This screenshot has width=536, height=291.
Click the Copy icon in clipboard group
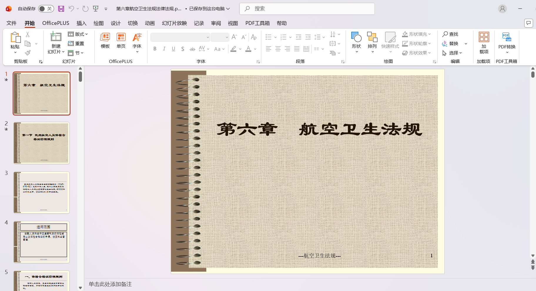pyautogui.click(x=28, y=44)
